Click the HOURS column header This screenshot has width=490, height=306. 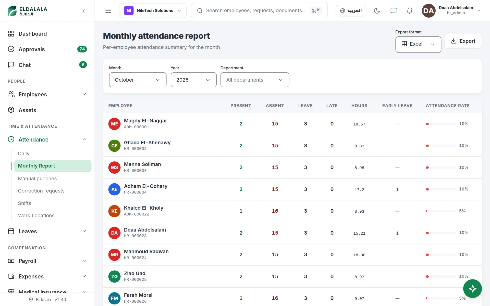click(359, 106)
